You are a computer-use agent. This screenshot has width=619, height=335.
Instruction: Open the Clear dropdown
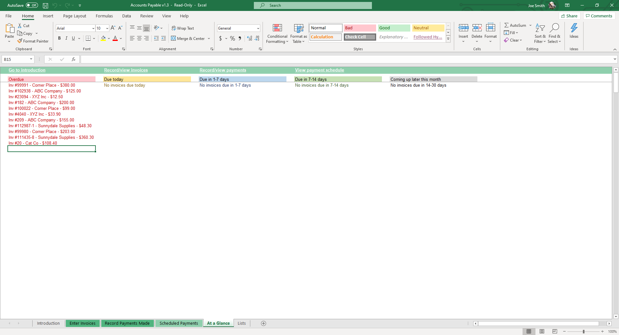(x=513, y=40)
